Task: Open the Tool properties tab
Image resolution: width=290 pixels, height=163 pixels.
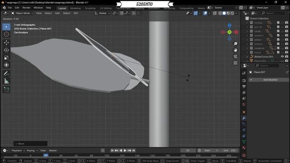Action: 244,73
